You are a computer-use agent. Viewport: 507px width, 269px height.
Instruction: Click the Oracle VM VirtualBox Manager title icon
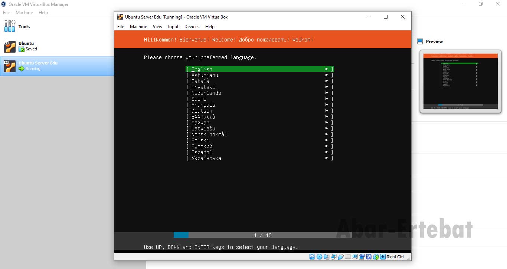pyautogui.click(x=3, y=4)
